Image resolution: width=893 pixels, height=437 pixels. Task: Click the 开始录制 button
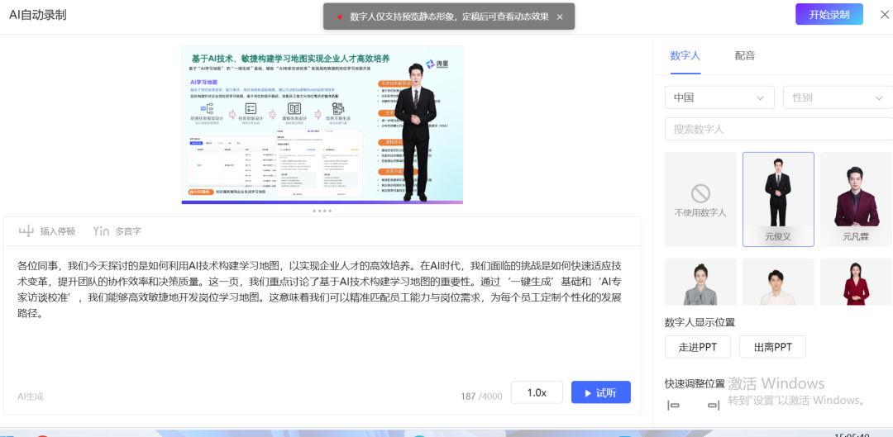pyautogui.click(x=829, y=15)
